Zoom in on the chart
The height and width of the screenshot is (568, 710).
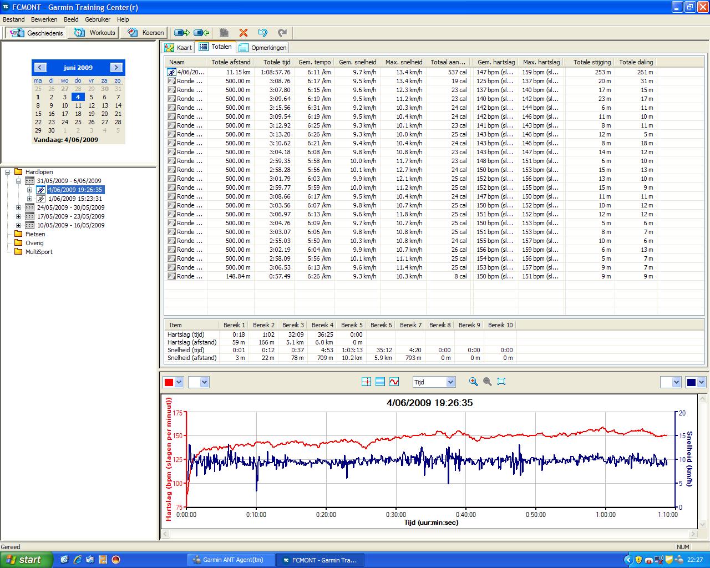click(473, 382)
